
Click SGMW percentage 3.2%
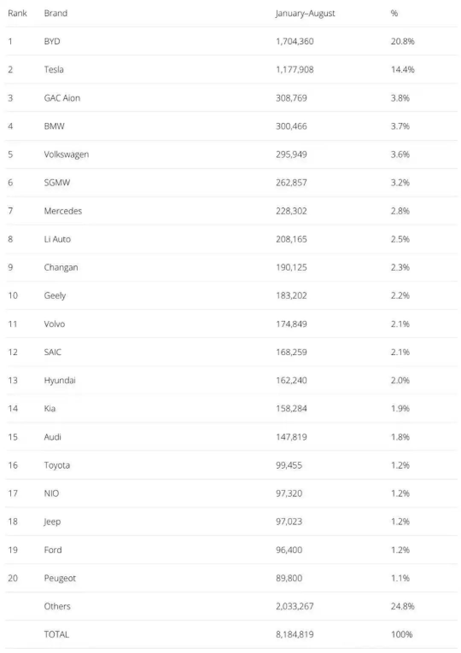[400, 183]
